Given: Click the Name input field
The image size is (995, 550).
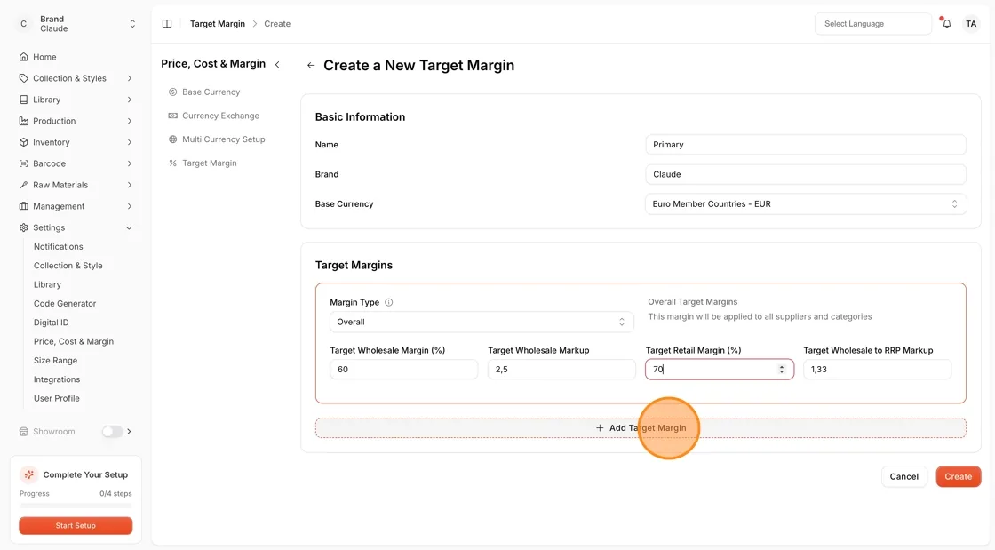Looking at the screenshot, I should point(805,145).
